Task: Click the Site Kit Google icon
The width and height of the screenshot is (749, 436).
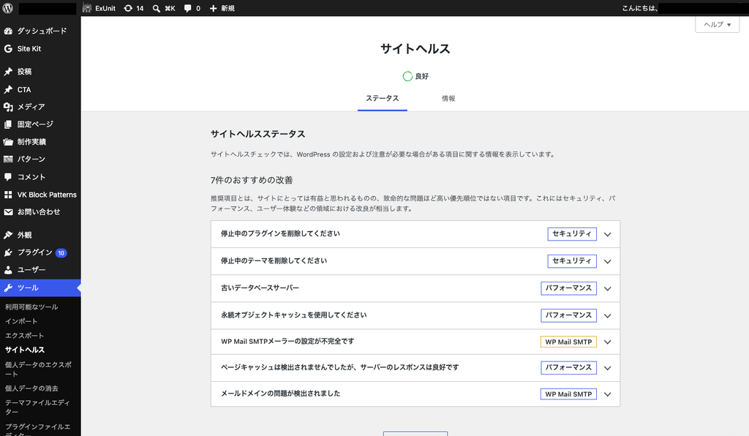Action: (x=8, y=49)
